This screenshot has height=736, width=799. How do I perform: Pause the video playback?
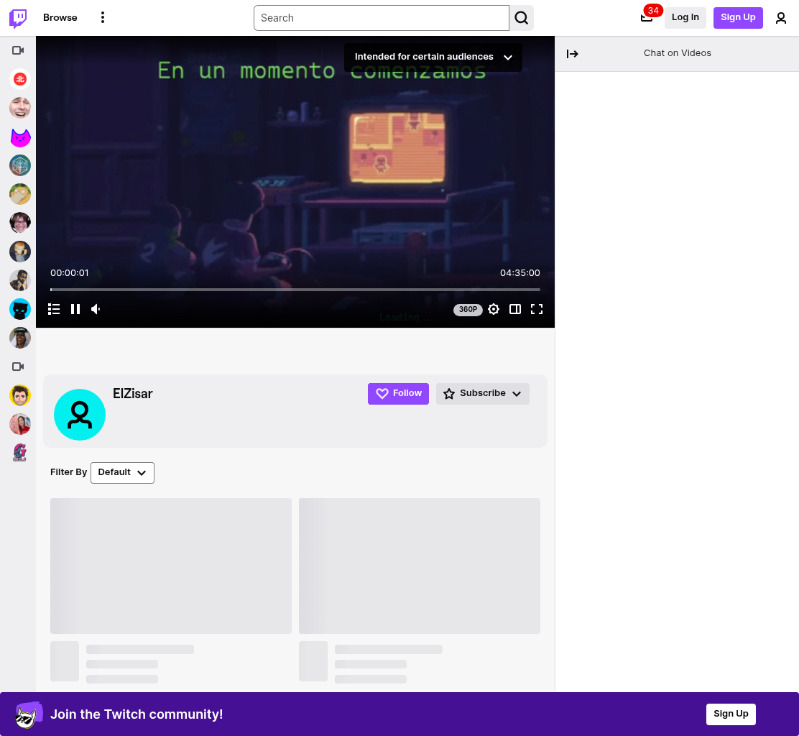(x=75, y=309)
